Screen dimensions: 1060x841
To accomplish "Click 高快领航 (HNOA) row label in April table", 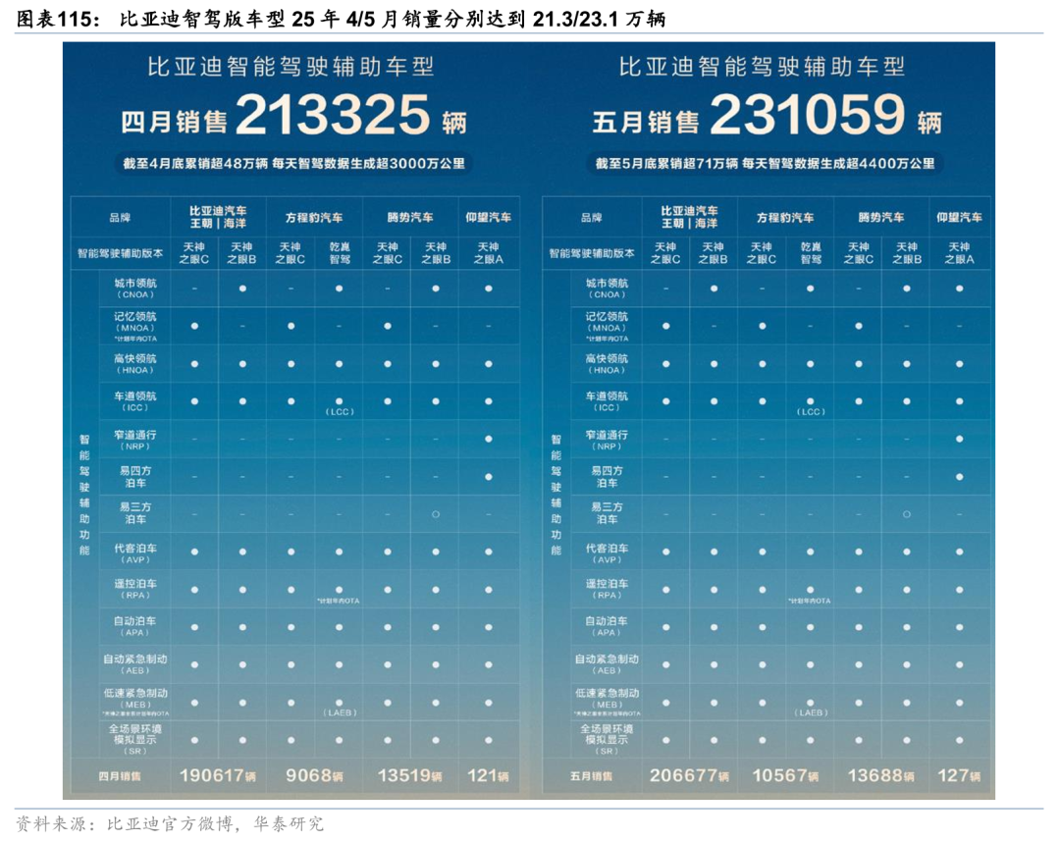I will click(135, 364).
